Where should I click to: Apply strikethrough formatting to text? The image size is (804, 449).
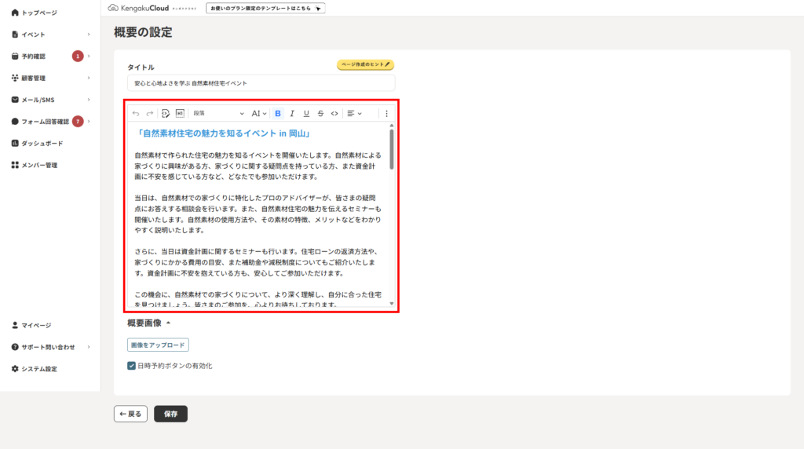(320, 113)
